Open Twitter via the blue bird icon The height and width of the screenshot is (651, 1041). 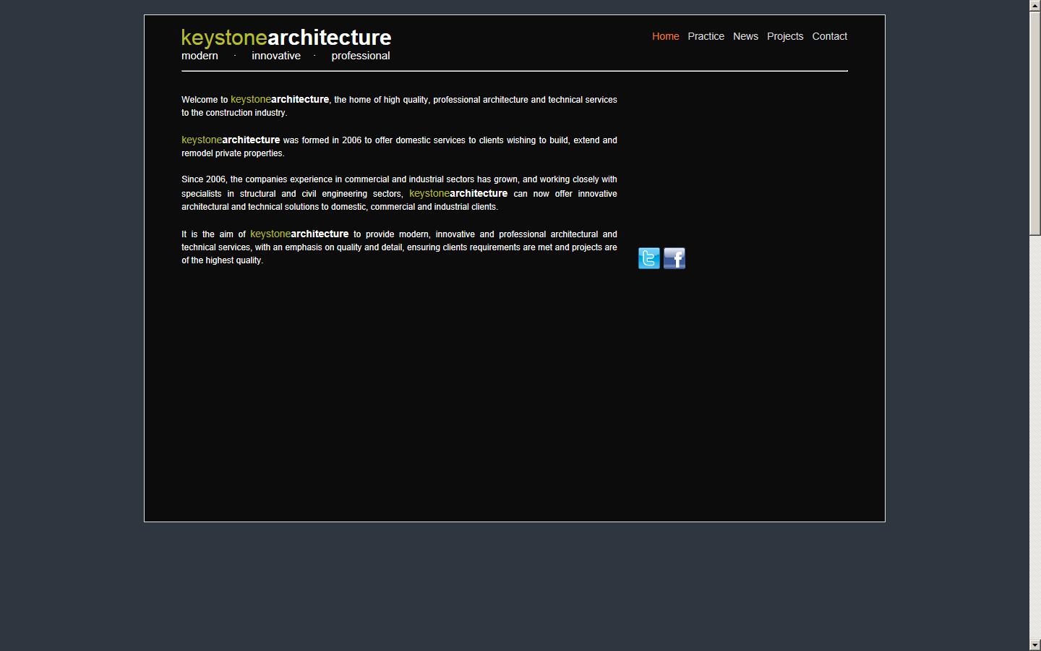pyautogui.click(x=648, y=258)
